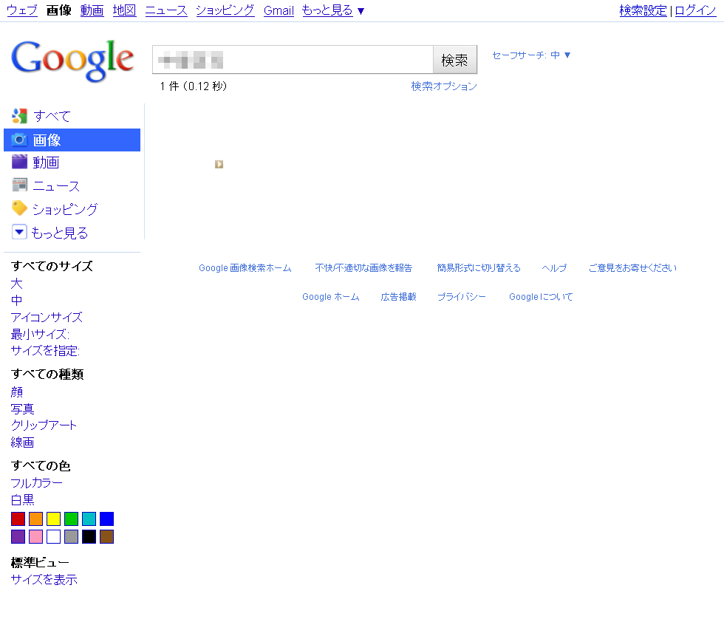This screenshot has width=724, height=636.
Task: Select the 白黒 filter
Action: (23, 500)
